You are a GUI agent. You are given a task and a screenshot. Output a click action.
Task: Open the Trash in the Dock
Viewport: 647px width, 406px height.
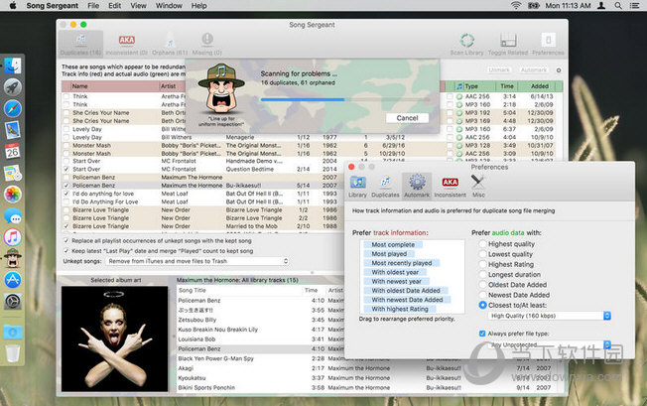[13, 353]
